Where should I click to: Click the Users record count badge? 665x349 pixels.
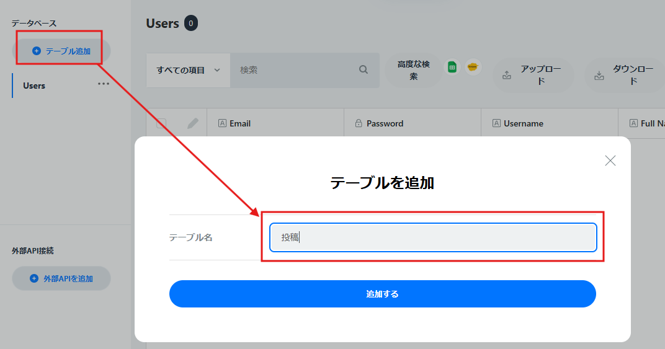coord(191,24)
